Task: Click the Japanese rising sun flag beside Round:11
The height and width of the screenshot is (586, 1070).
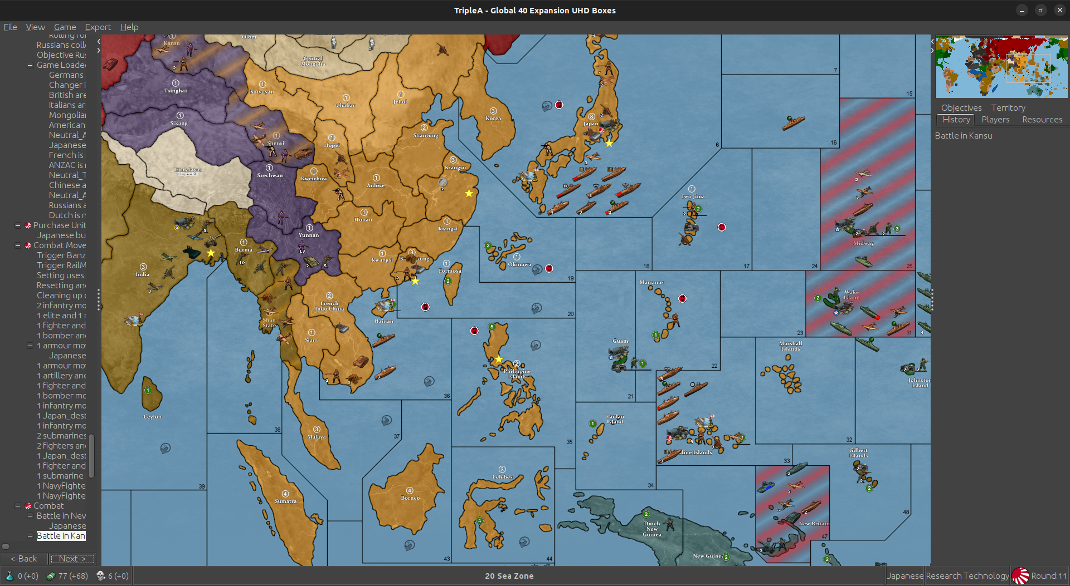Action: tap(1020, 576)
